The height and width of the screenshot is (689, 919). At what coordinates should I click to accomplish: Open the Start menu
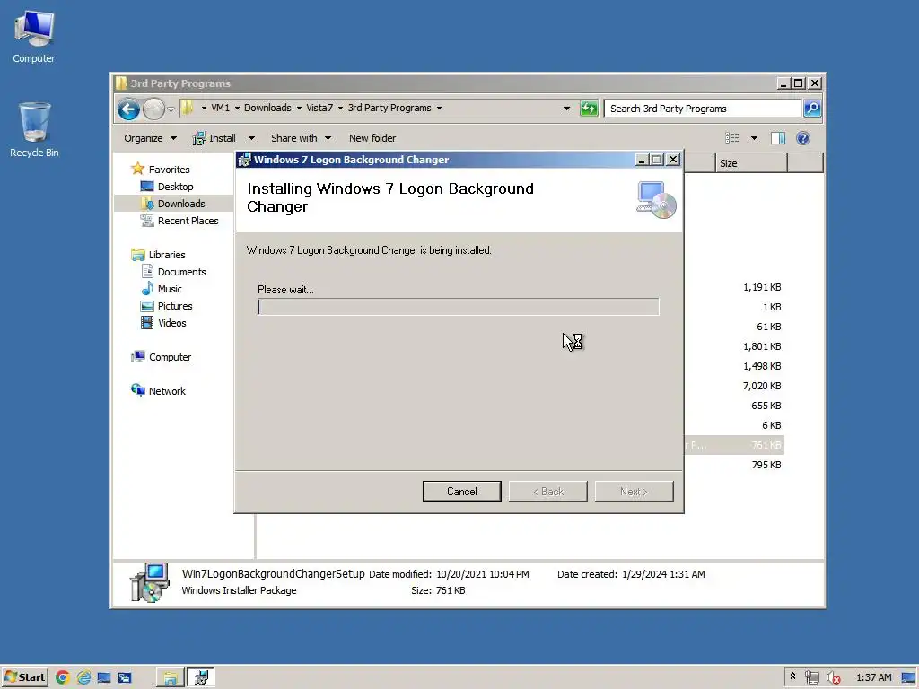pyautogui.click(x=24, y=677)
